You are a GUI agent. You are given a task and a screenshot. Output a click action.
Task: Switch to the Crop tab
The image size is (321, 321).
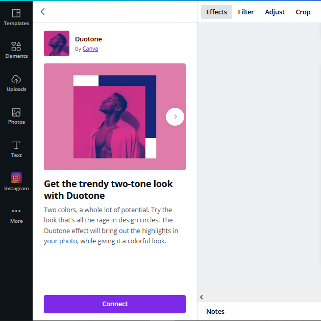[303, 12]
